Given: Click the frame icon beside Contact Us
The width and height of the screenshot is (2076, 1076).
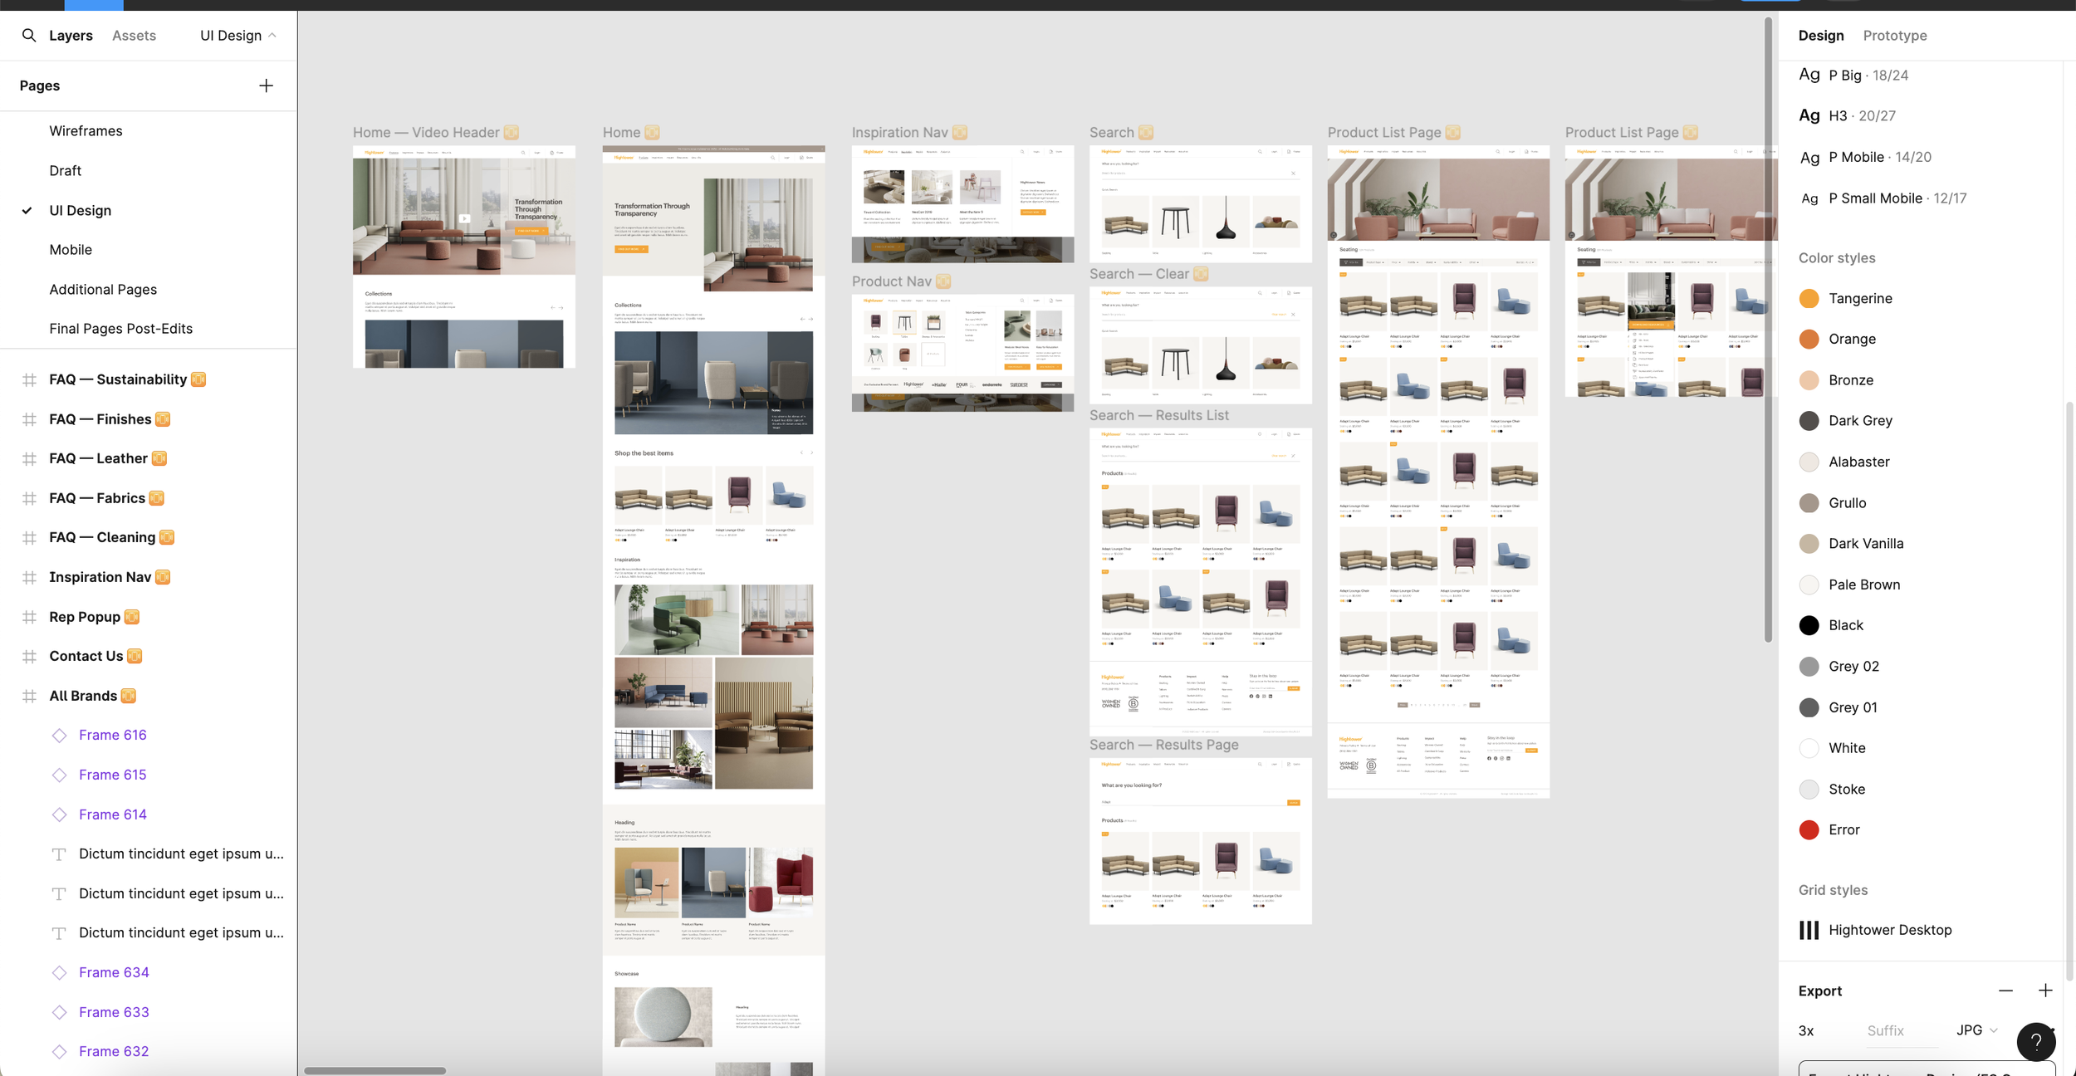Looking at the screenshot, I should [x=29, y=656].
